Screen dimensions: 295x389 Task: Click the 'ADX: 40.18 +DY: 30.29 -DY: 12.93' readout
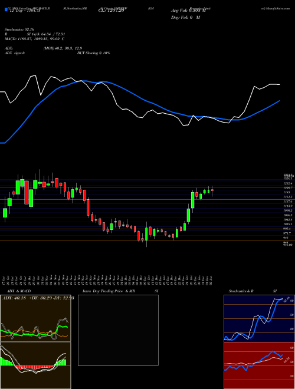point(38,298)
